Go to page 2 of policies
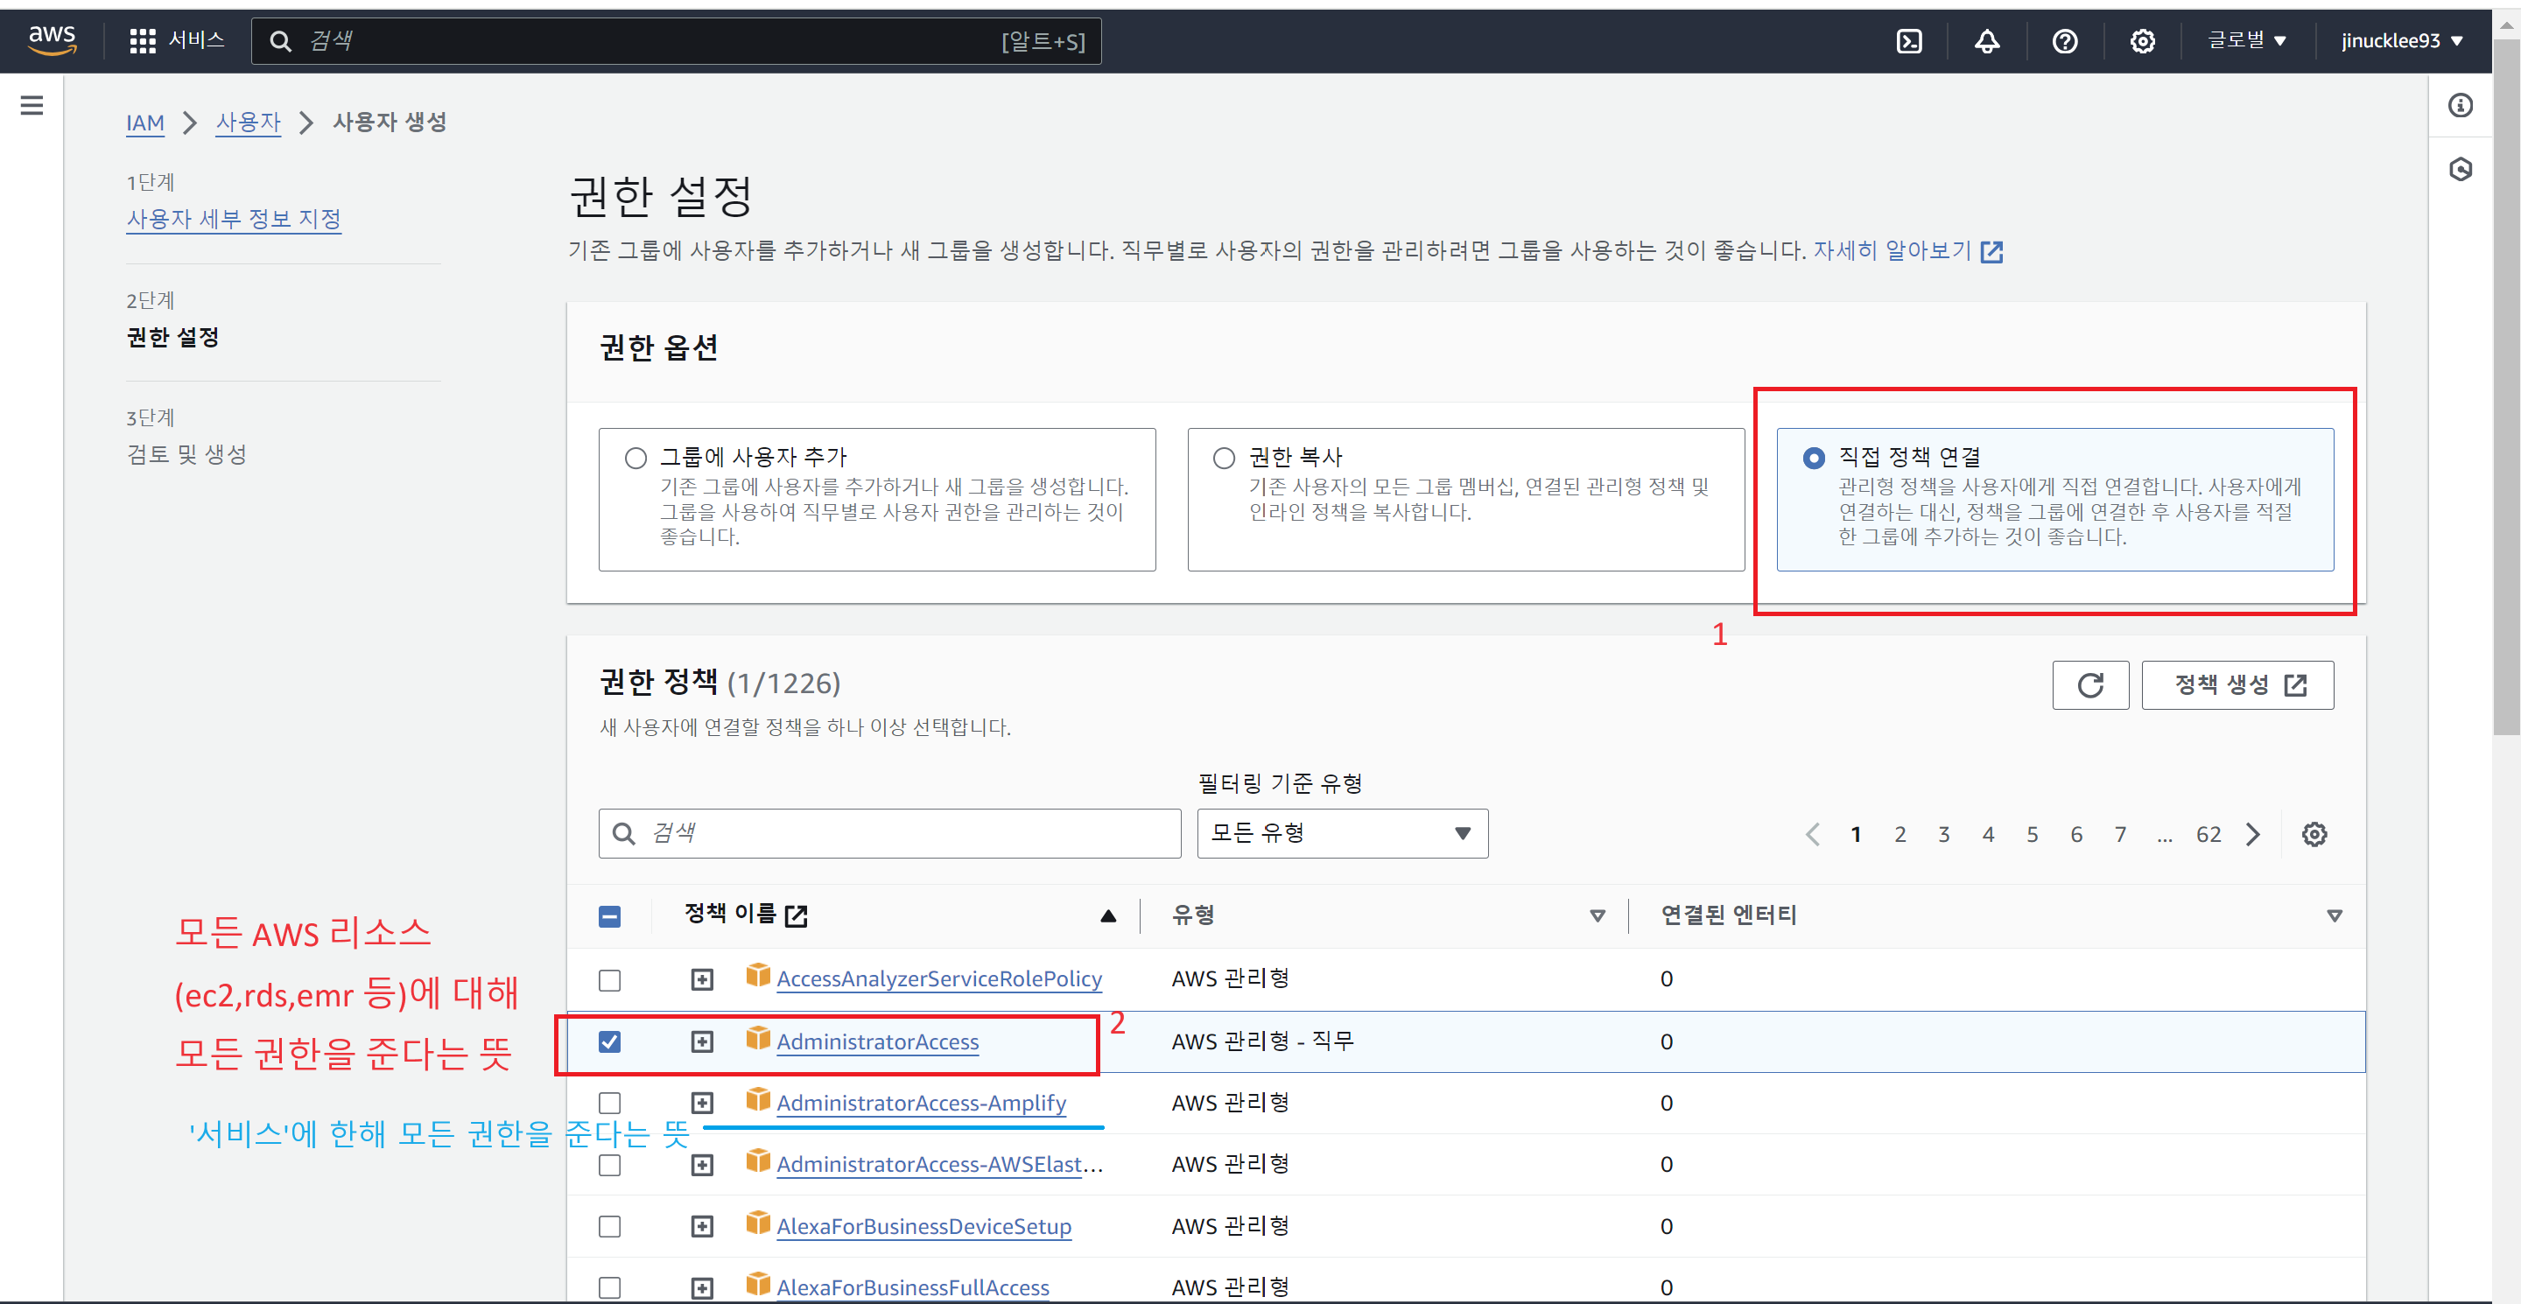 coord(1900,834)
